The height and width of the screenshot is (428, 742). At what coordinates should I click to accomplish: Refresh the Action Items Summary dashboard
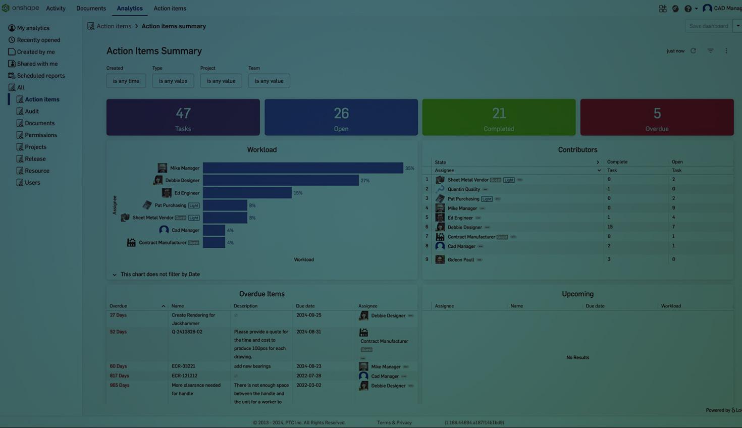[x=693, y=50]
